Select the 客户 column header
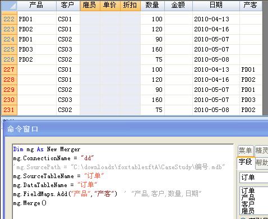This screenshot has height=219, width=268. (68, 5)
